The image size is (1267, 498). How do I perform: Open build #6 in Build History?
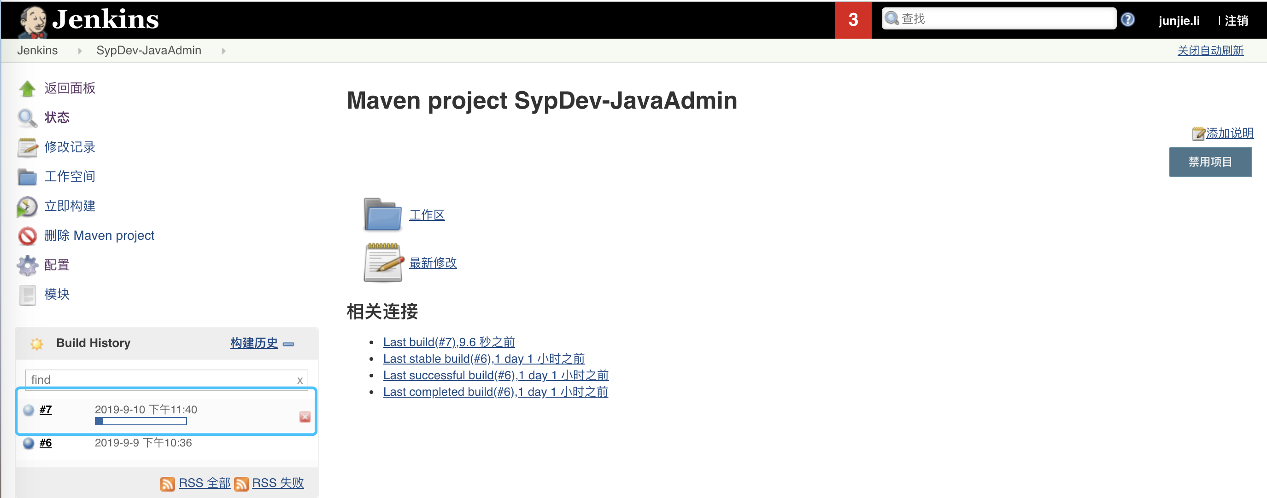pos(46,444)
